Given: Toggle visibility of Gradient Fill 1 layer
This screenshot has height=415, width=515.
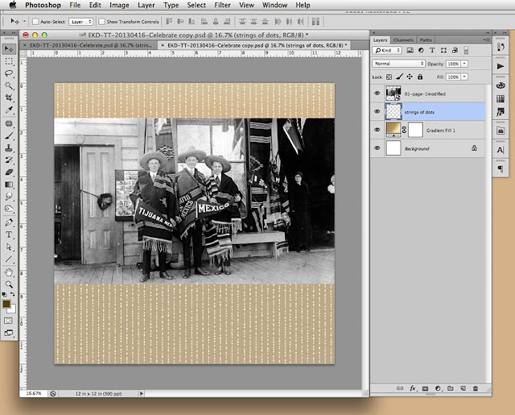Looking at the screenshot, I should (x=377, y=130).
